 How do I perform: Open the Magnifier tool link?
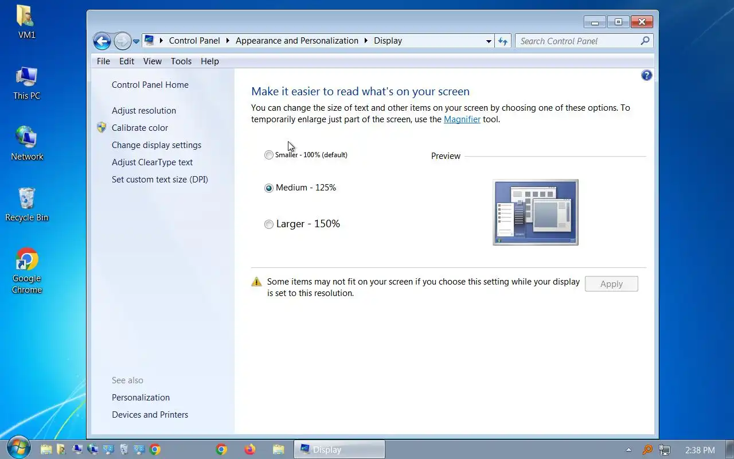(x=462, y=119)
